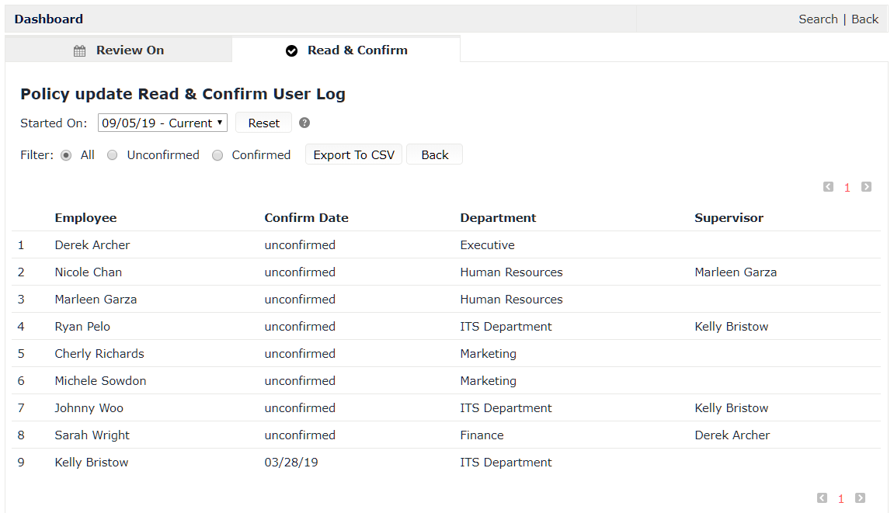Click Export To CSV button
This screenshot has width=894, height=513.
[353, 154]
